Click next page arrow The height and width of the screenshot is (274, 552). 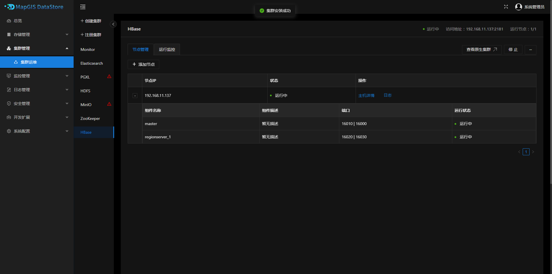click(533, 152)
